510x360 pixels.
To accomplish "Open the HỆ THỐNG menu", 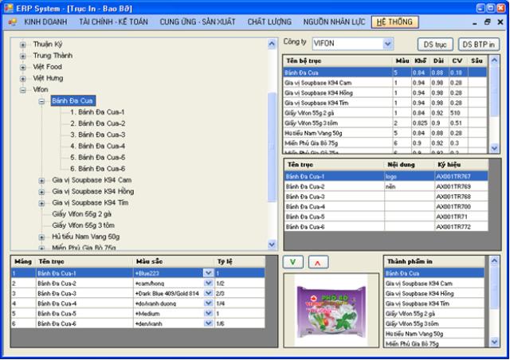I will 394,22.
